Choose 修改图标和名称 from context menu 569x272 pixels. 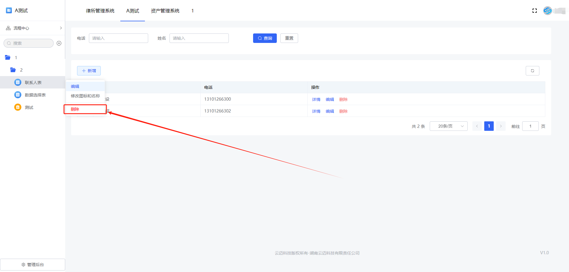85,96
